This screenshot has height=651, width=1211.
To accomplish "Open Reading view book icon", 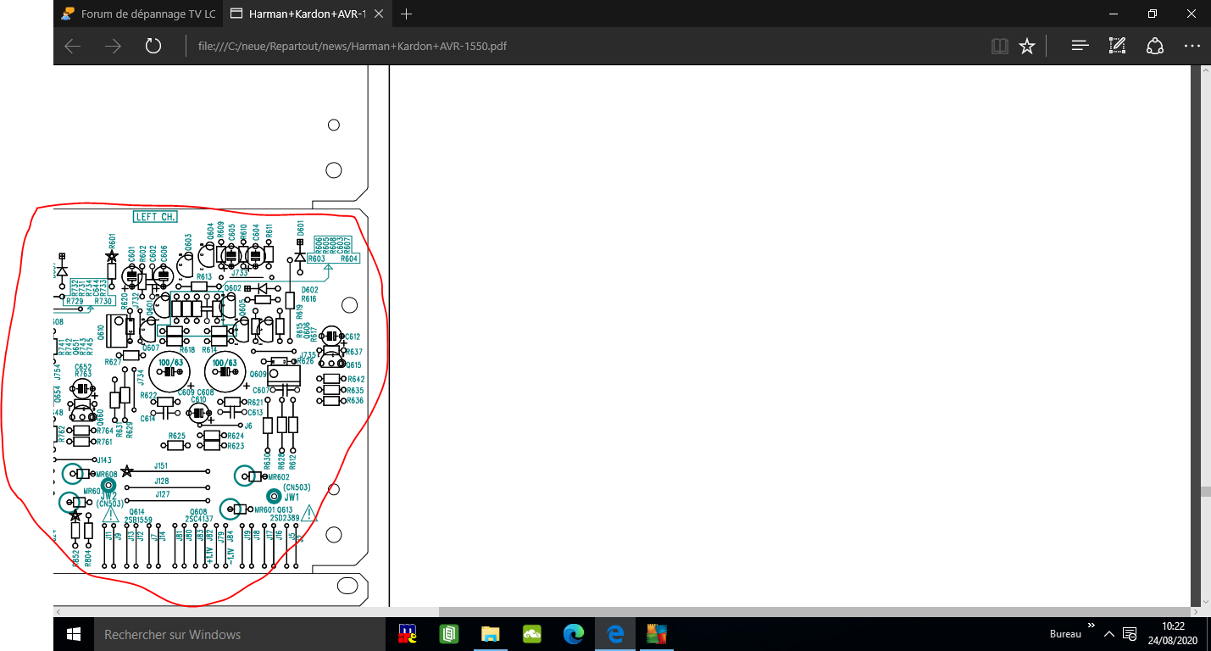I will click(x=1000, y=46).
